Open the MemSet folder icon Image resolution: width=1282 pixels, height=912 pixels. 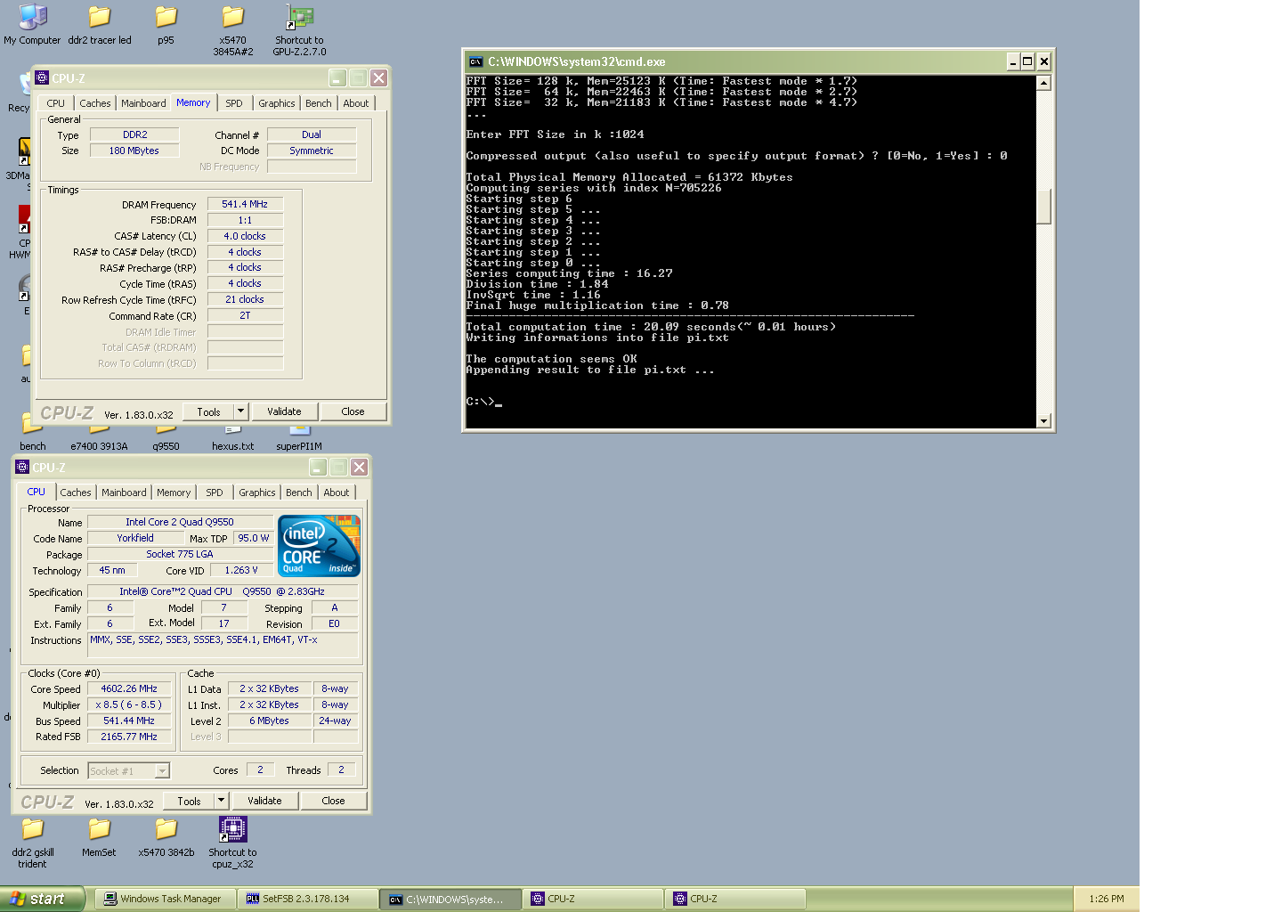pyautogui.click(x=99, y=837)
